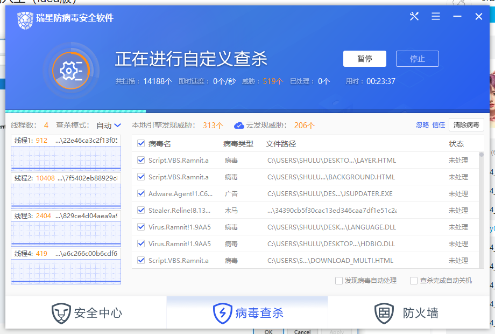Click OK in the background dialog

[x=268, y=331]
